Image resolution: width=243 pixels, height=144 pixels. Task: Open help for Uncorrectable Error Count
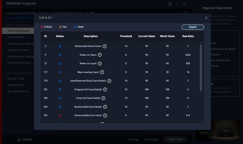[105, 115]
